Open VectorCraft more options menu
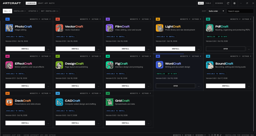Viewport: 256px width, 136px height. click(x=98, y=49)
